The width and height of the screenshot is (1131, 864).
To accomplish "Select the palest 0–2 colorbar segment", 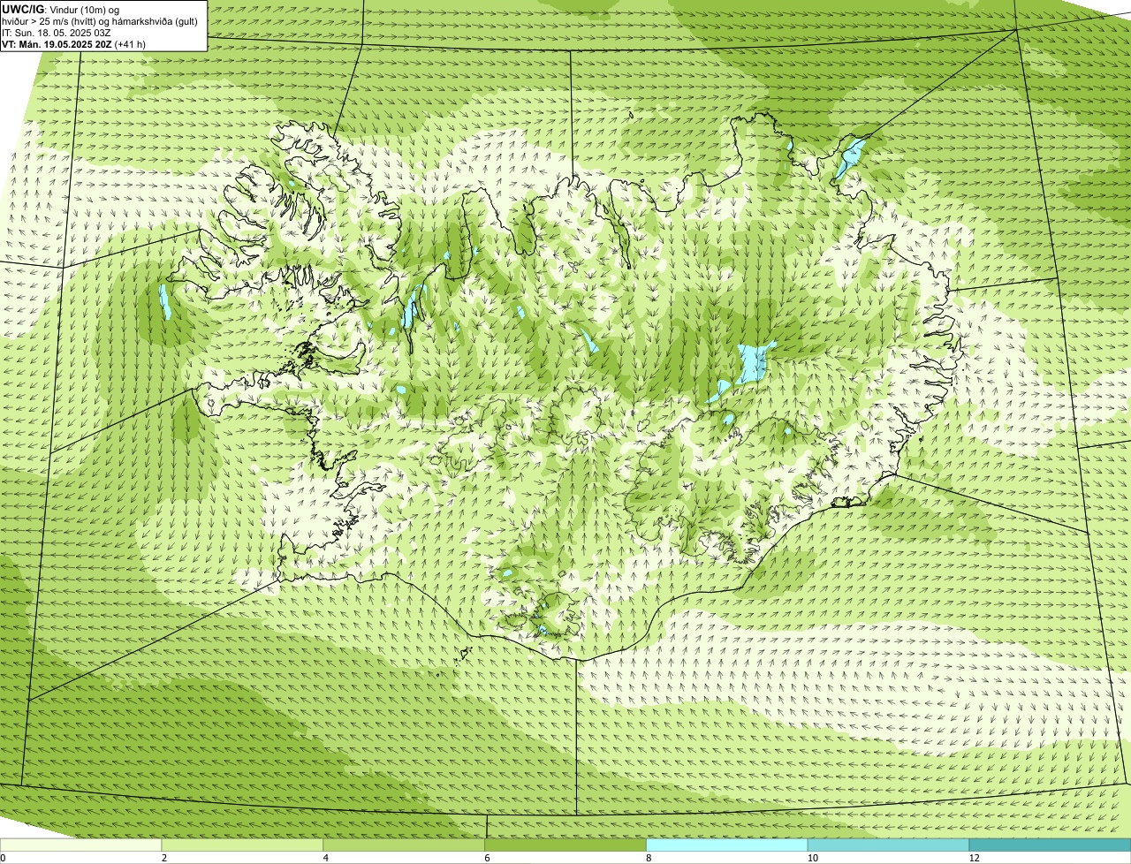I will (x=80, y=845).
